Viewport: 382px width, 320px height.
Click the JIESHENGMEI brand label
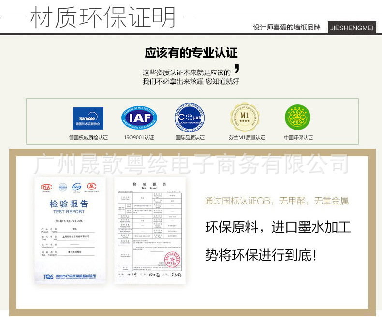click(x=352, y=28)
